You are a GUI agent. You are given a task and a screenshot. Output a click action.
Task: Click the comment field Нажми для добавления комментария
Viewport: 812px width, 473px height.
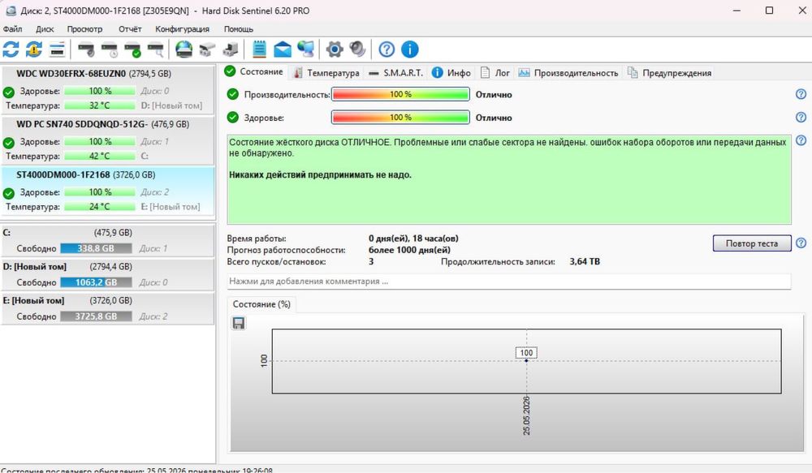508,282
